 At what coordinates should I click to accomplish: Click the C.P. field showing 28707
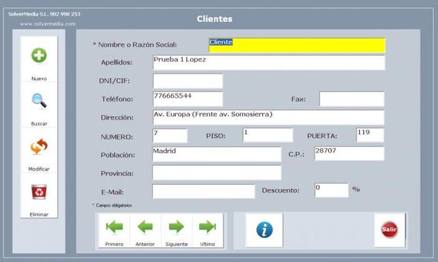349,154
